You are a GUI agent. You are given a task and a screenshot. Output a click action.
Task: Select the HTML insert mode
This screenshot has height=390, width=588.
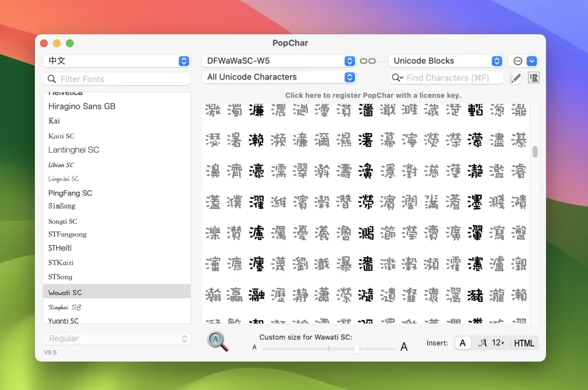coord(524,343)
